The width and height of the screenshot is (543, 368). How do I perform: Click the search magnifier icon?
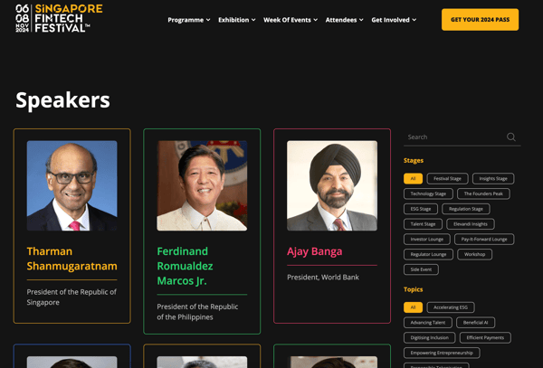(511, 137)
